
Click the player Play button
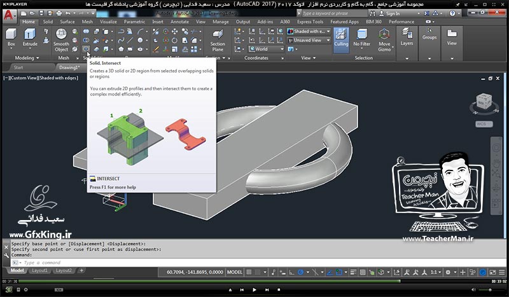(254, 289)
